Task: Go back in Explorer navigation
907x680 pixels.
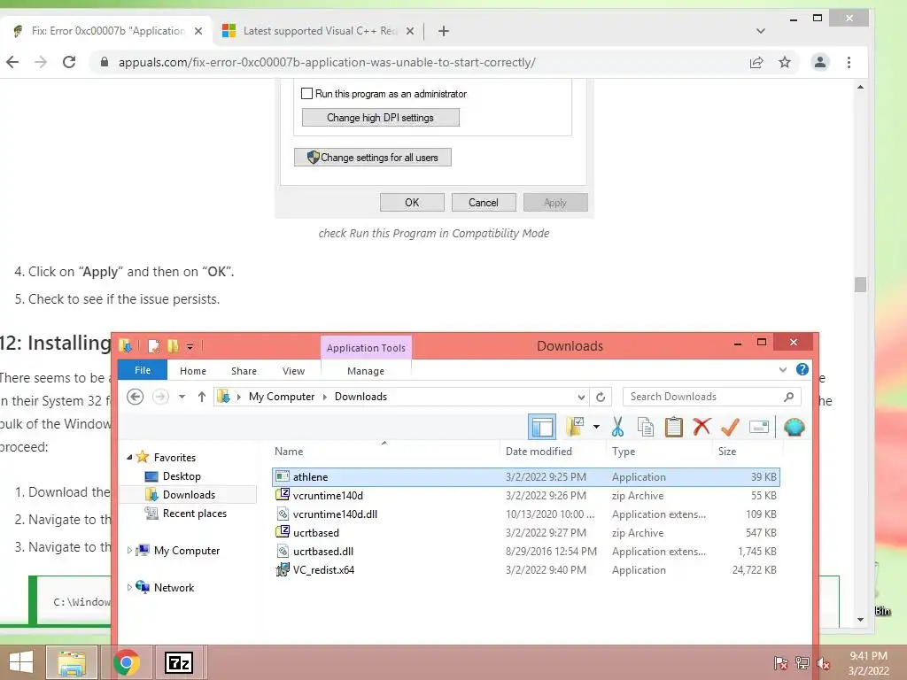Action: point(135,397)
